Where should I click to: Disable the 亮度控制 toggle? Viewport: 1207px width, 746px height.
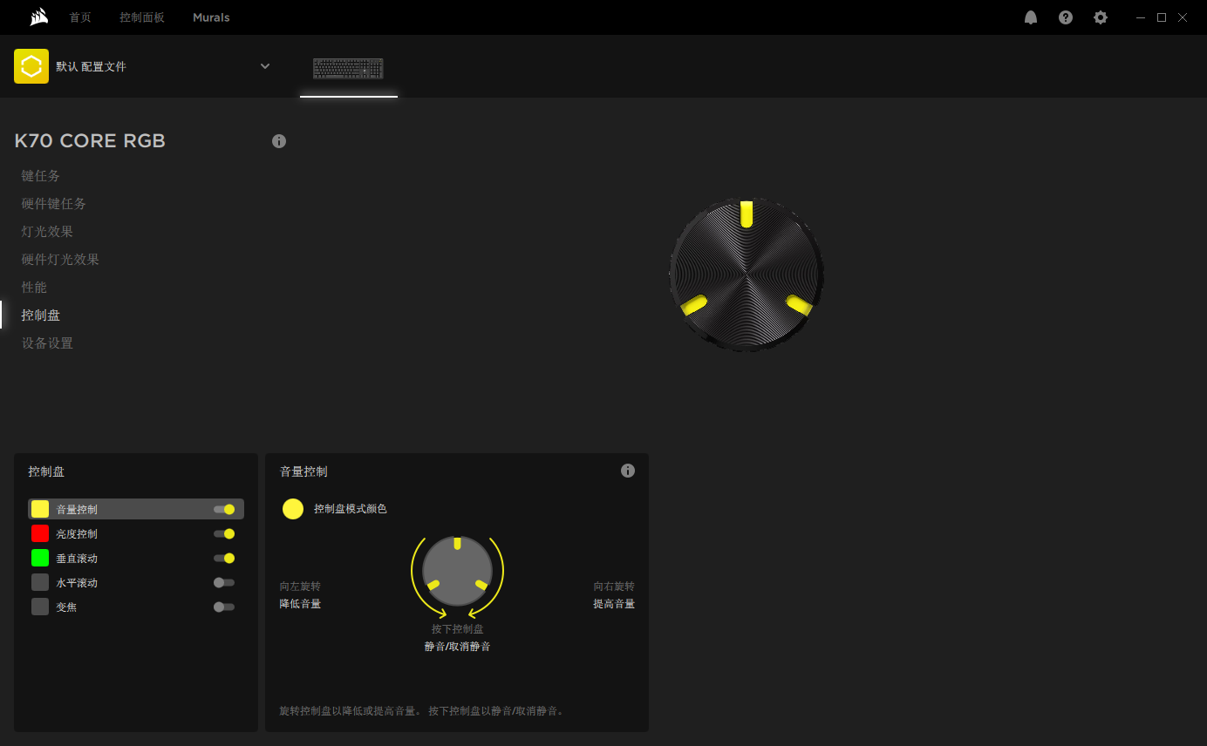pos(224,534)
